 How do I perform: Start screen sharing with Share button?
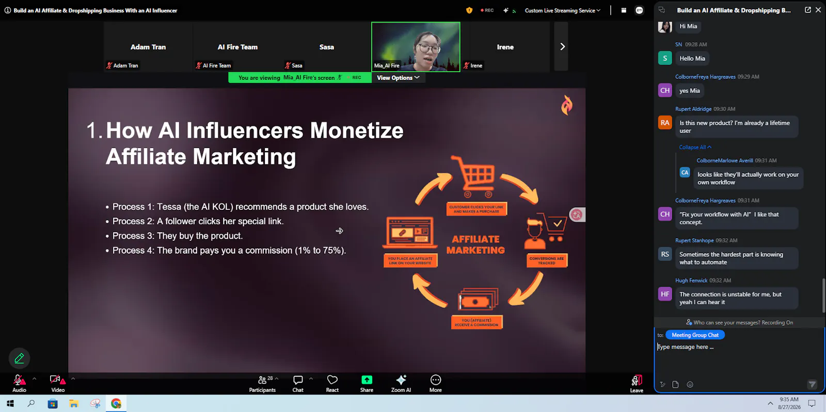click(367, 383)
